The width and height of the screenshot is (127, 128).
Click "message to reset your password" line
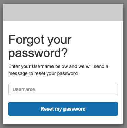click(x=43, y=73)
